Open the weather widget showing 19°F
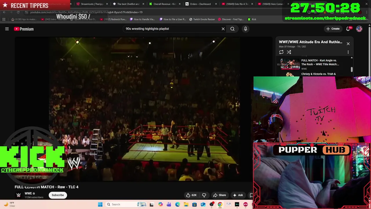The image size is (371, 209). coord(9,204)
